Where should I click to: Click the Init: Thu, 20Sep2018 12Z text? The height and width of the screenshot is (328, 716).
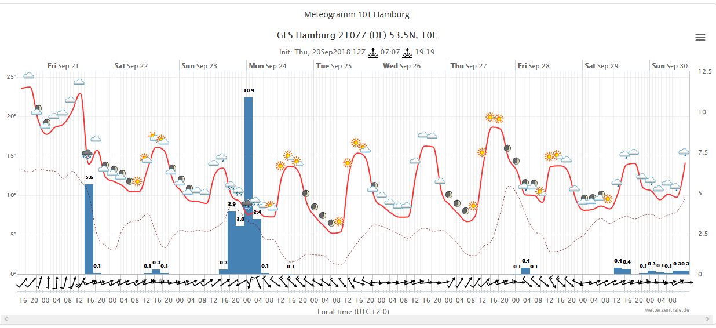pyautogui.click(x=322, y=52)
